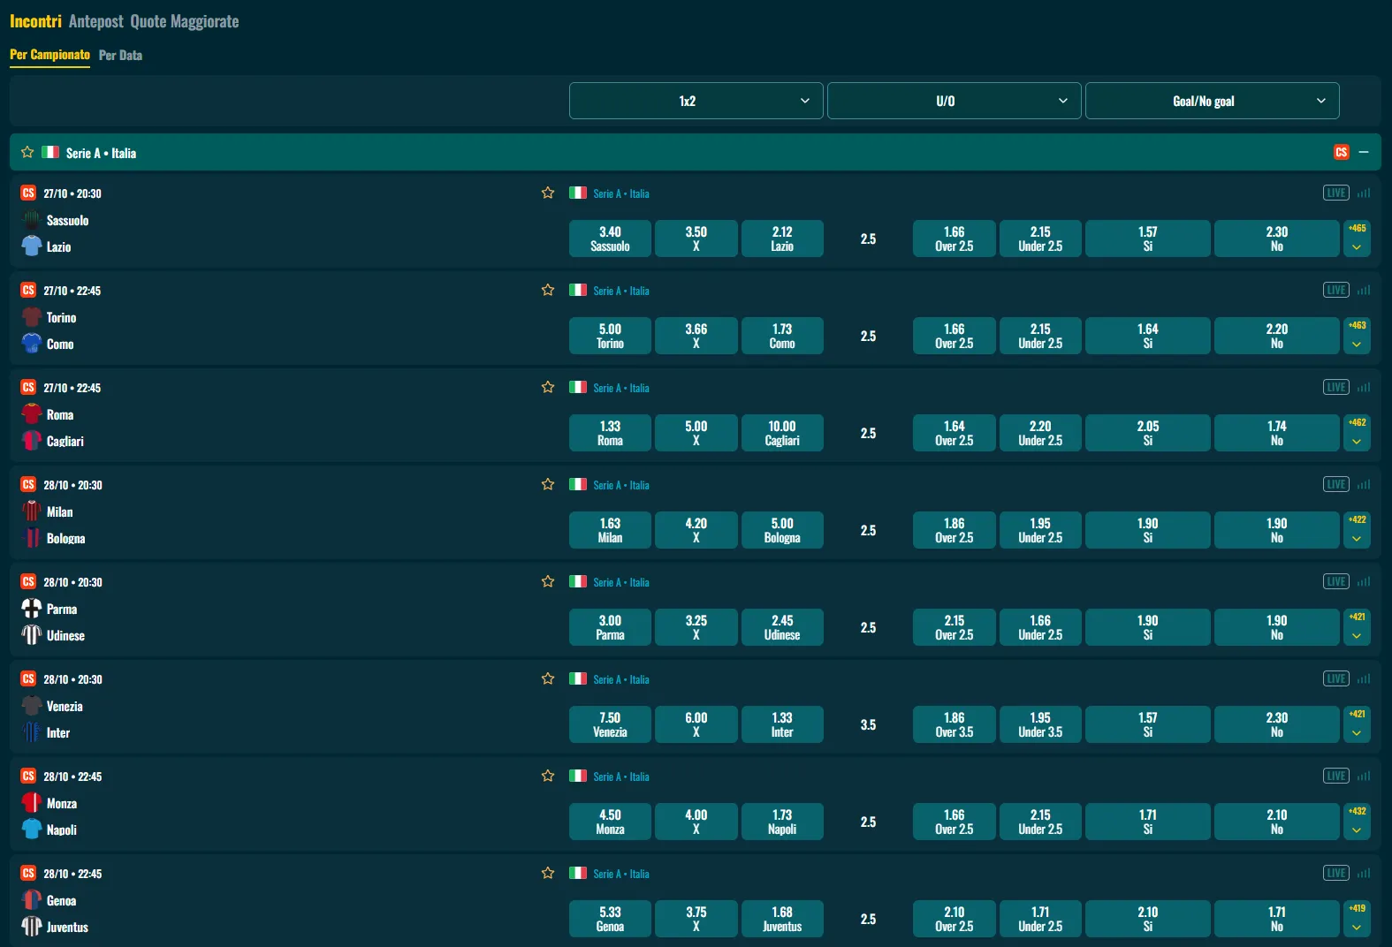Open CS icon in Serie A header bar

1341,152
